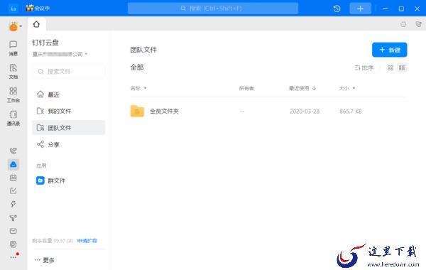Open the T-shaped icon in sidebar
Screen dimensions: 426x270
13,217
